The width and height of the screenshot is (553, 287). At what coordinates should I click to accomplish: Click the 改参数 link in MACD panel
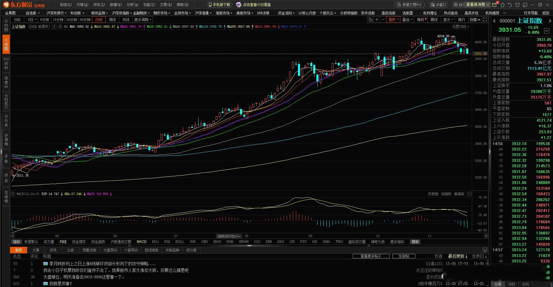(433, 194)
